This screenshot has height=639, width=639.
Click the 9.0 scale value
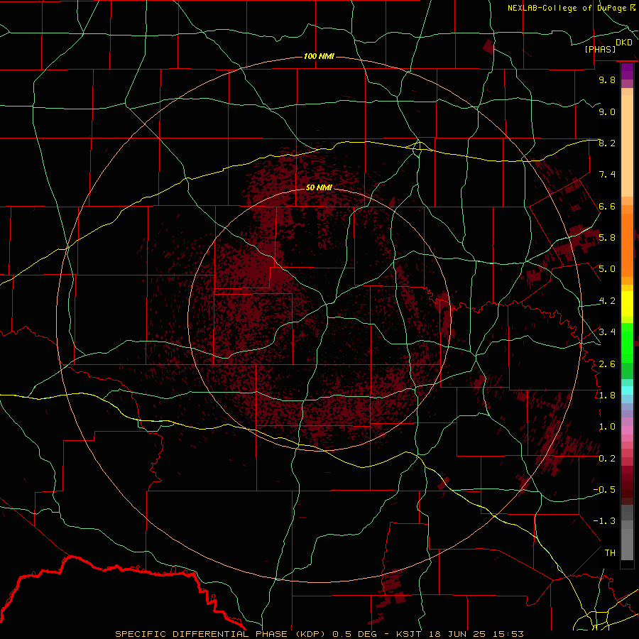pos(607,111)
